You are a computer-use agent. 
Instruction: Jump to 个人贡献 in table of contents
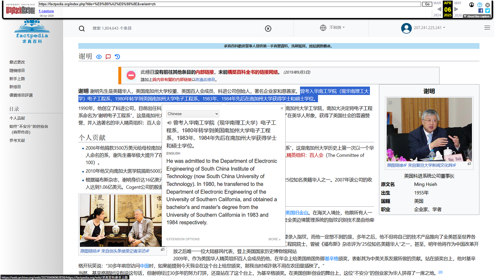click(17, 118)
